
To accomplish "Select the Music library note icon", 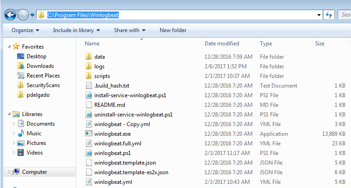I will (21, 133).
